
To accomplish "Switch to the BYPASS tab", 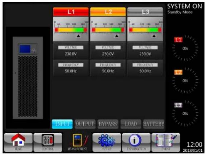I will click(108, 124).
